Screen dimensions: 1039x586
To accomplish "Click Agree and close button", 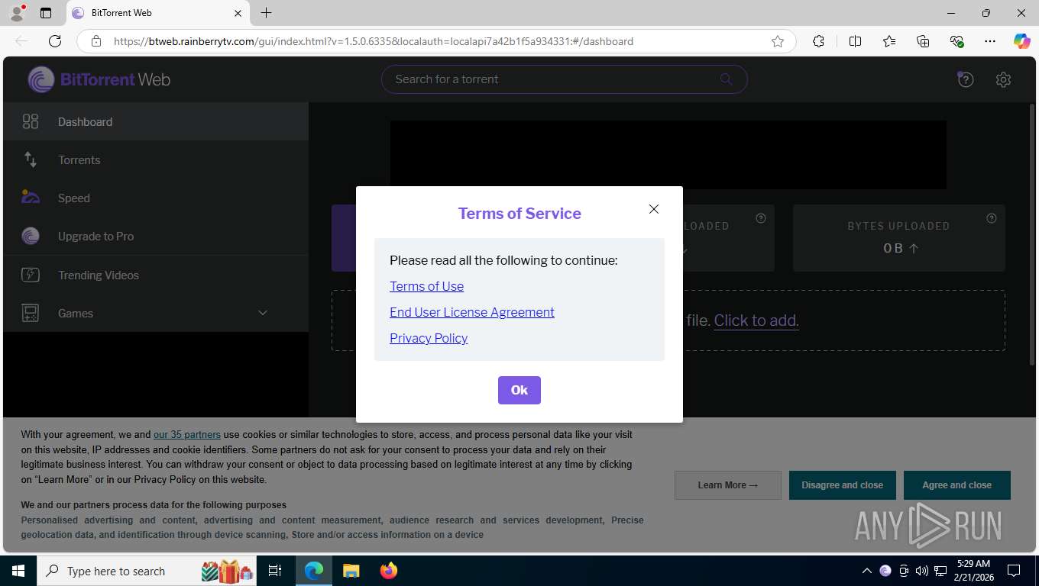I will (x=957, y=485).
